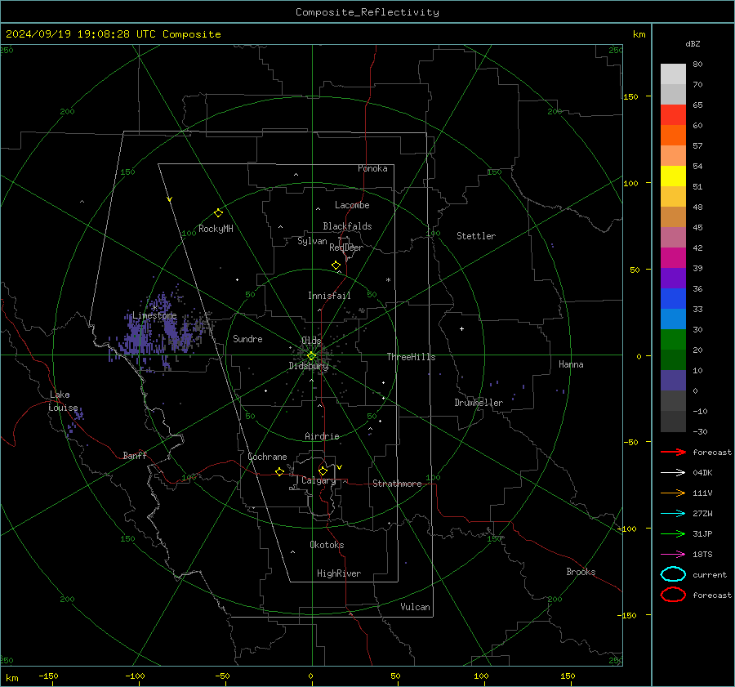This screenshot has height=687, width=735.
Task: Select the royal blue swatch between 36 and 33
Action: pos(673,298)
